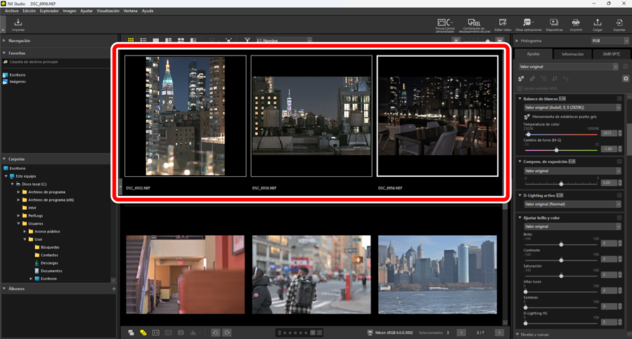
Task: Click the Imprimir printer icon
Action: [576, 25]
